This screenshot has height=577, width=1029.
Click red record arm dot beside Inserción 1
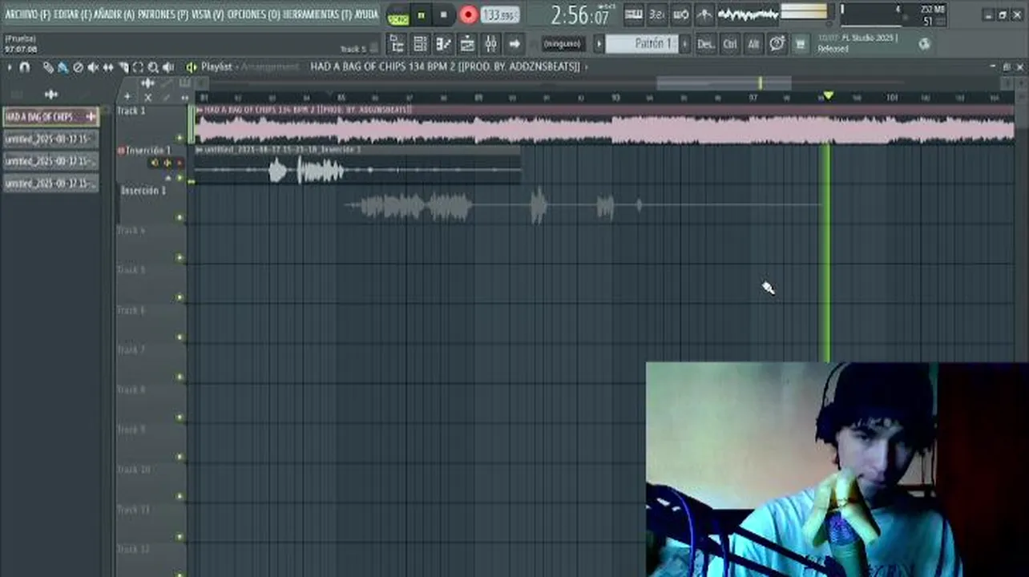[x=121, y=151]
